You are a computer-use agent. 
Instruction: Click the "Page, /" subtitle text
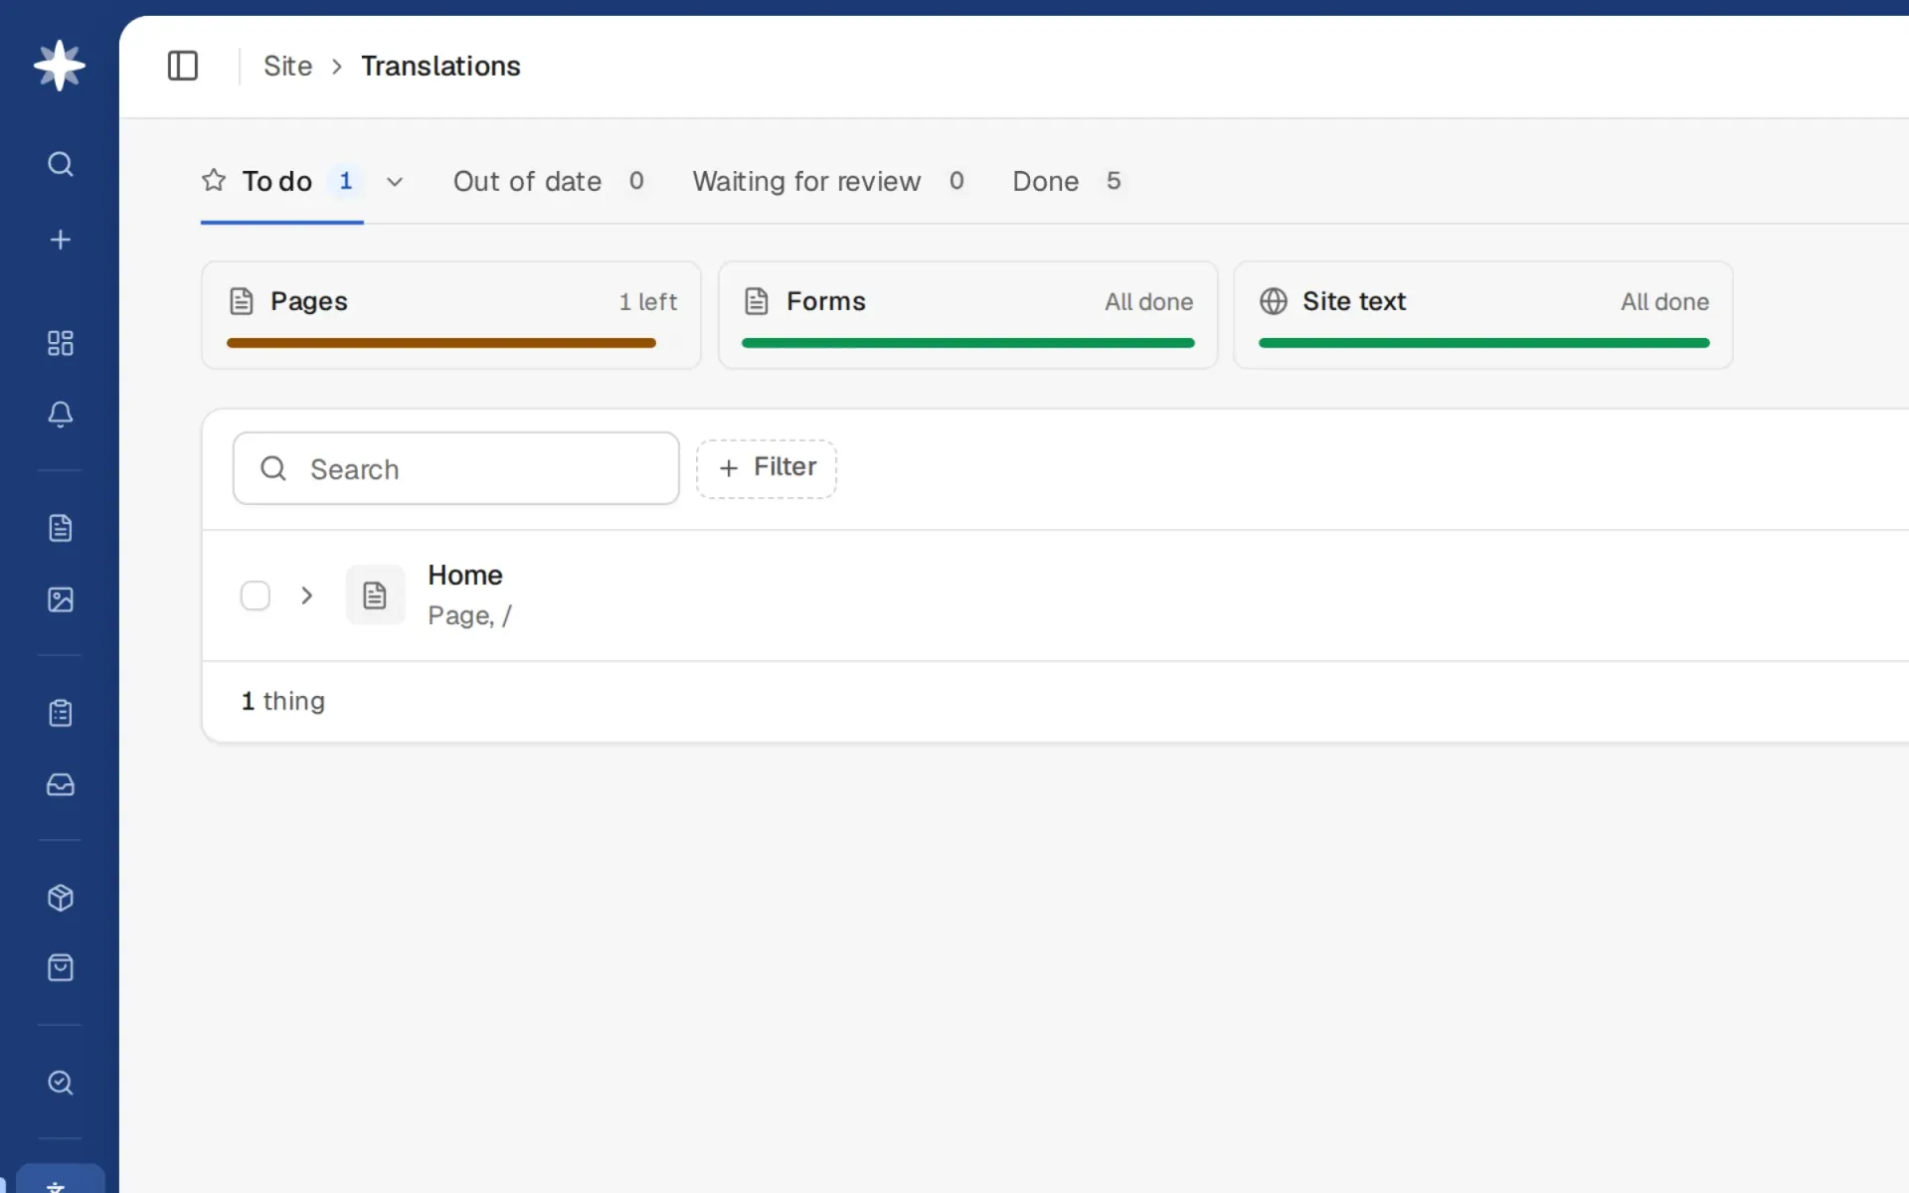[x=469, y=615]
